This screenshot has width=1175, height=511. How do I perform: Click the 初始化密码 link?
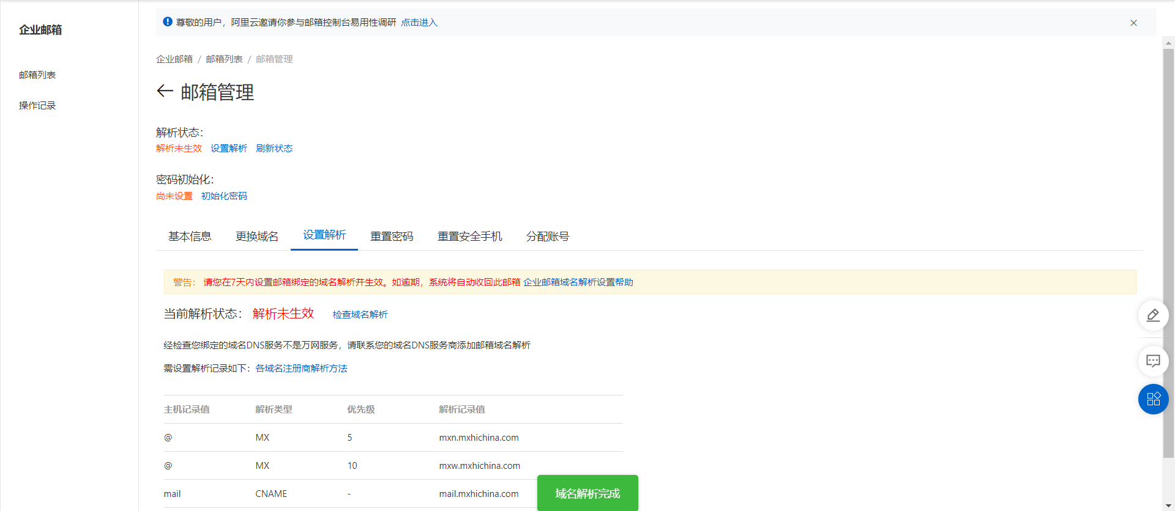(224, 196)
